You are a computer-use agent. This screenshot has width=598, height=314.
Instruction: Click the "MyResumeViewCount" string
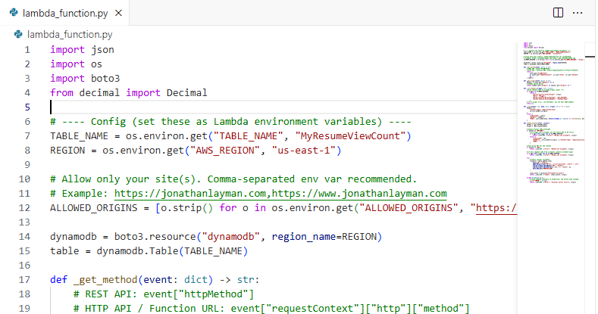[350, 136]
